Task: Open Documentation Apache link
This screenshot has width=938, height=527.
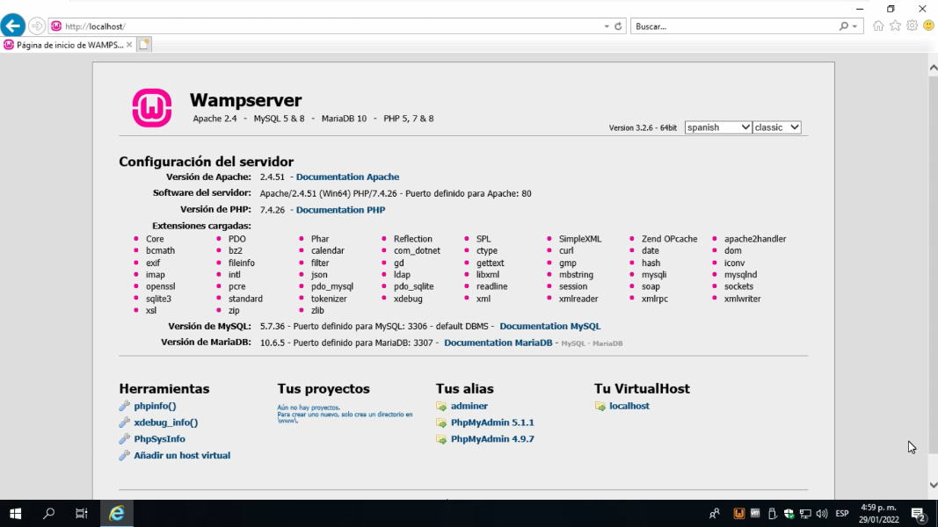Action: pyautogui.click(x=347, y=177)
